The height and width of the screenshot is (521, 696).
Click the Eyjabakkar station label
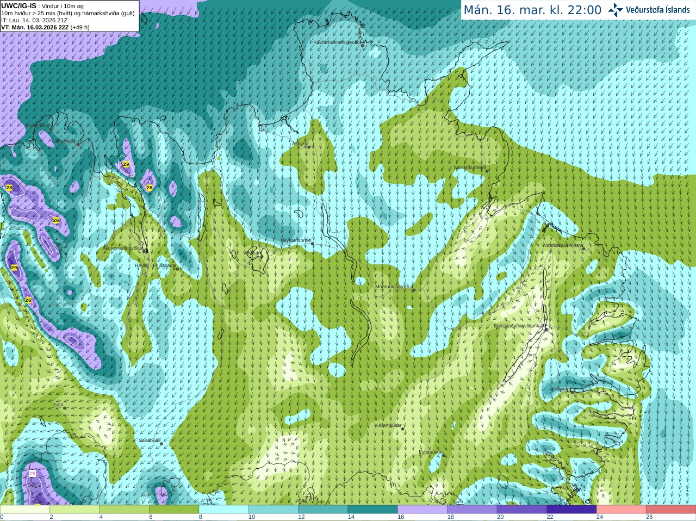point(431,452)
